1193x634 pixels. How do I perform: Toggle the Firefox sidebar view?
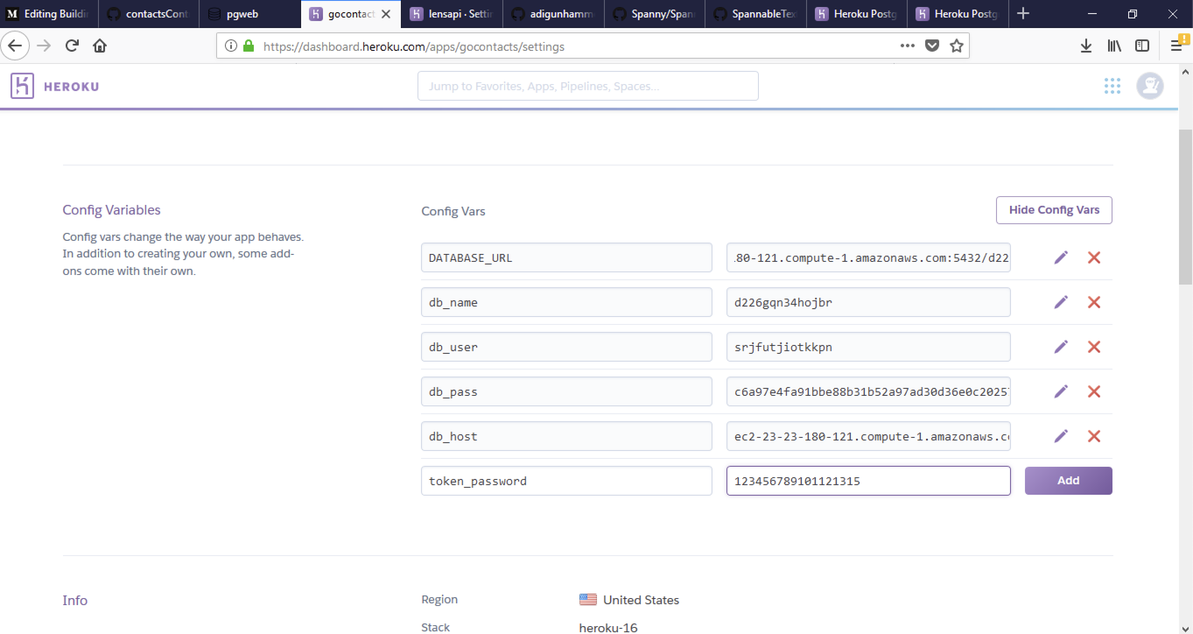coord(1142,46)
